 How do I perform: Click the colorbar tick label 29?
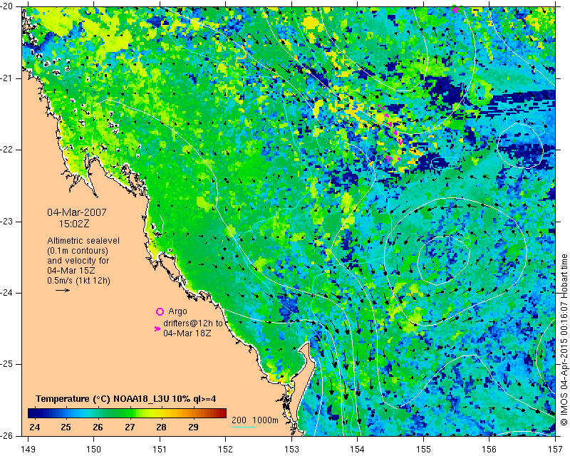point(193,427)
